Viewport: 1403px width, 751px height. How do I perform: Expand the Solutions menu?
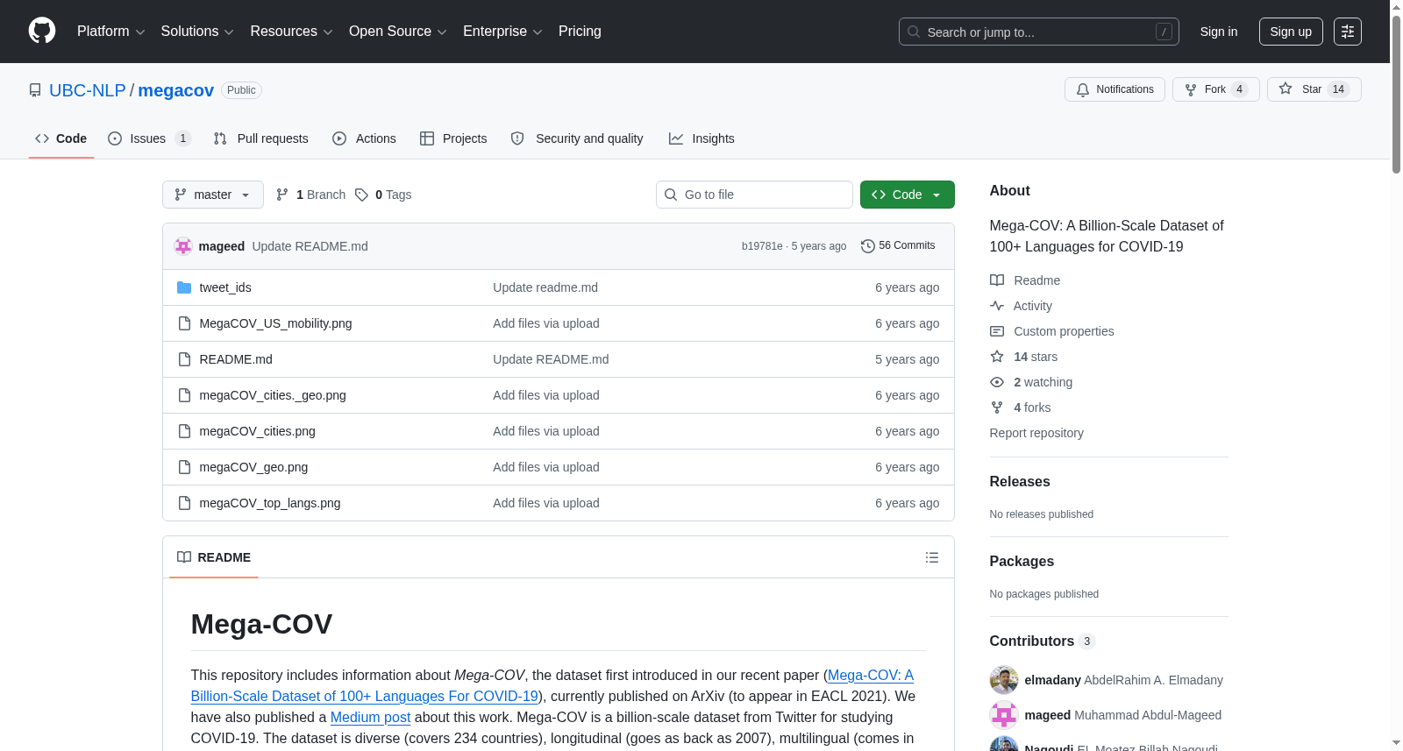pos(197,32)
